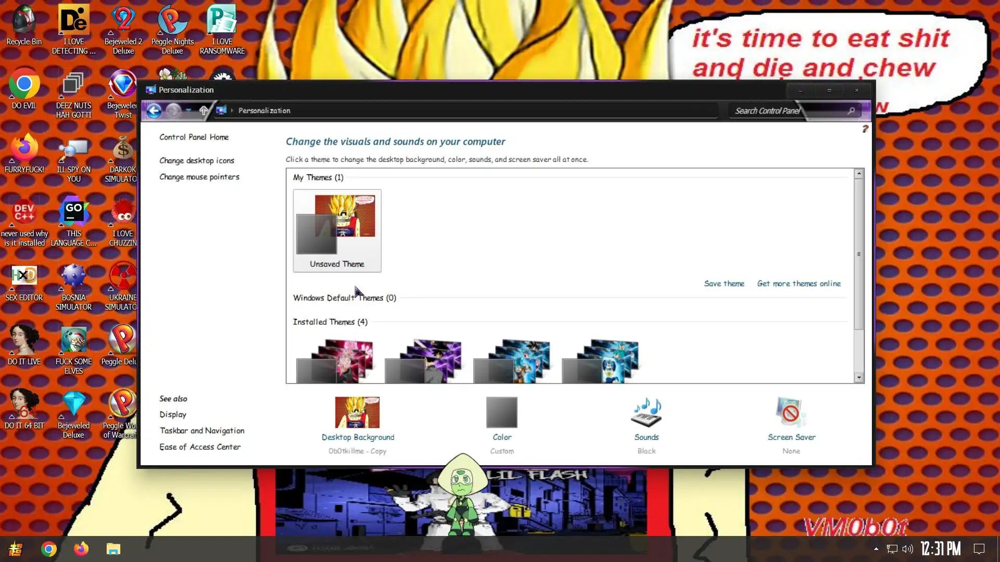The height and width of the screenshot is (562, 1000).
Task: Open Change desktop icons link
Action: (x=196, y=160)
